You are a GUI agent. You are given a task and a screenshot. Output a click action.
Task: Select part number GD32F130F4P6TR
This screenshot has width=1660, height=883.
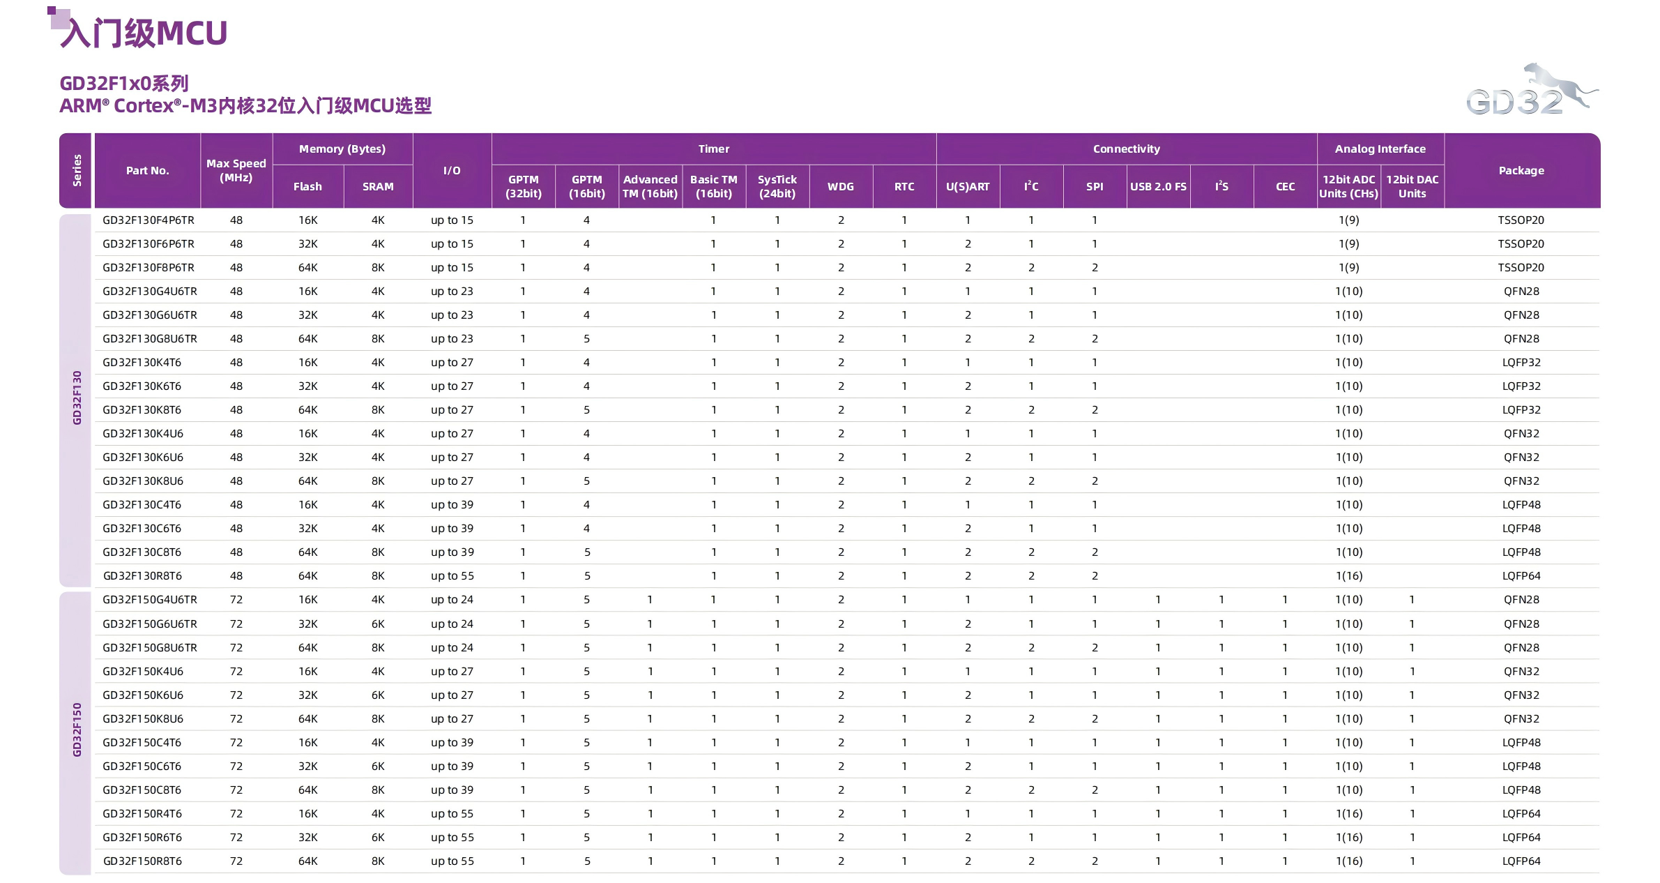[149, 220]
